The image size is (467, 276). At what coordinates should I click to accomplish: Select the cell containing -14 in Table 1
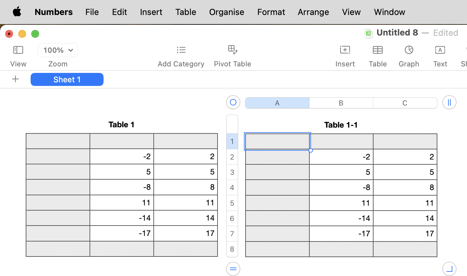click(122, 218)
